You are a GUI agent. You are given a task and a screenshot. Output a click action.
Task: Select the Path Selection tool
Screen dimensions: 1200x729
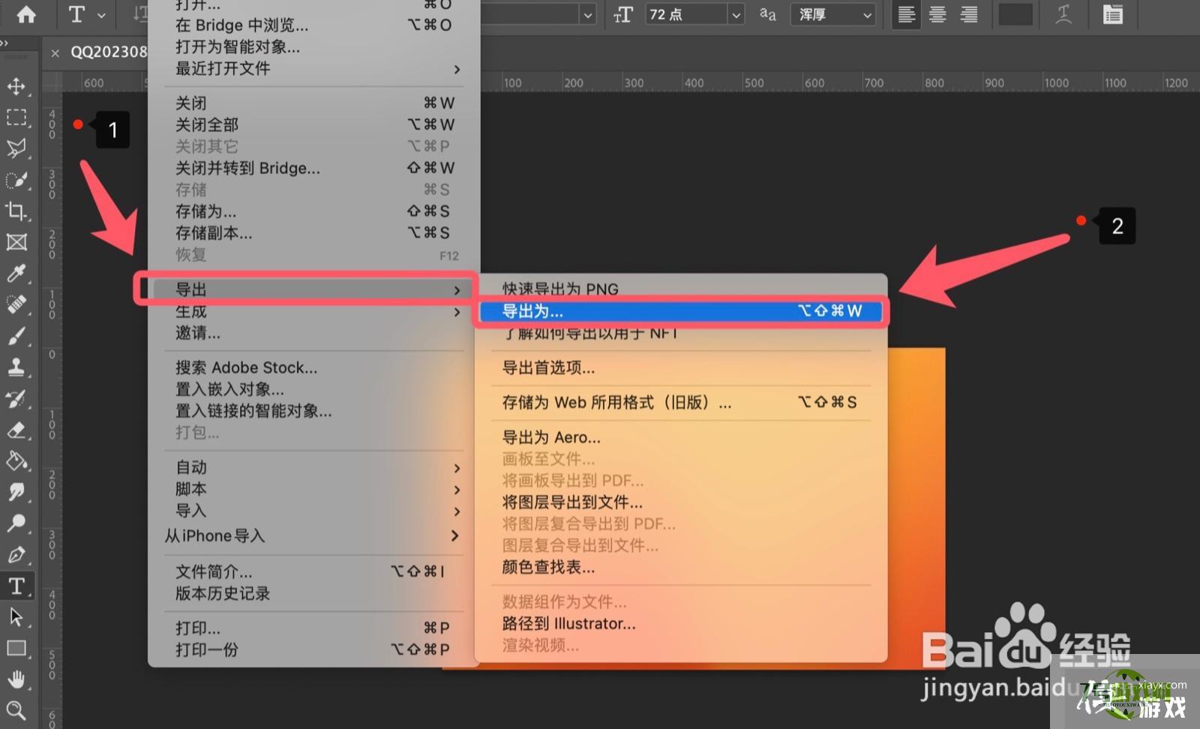click(16, 616)
